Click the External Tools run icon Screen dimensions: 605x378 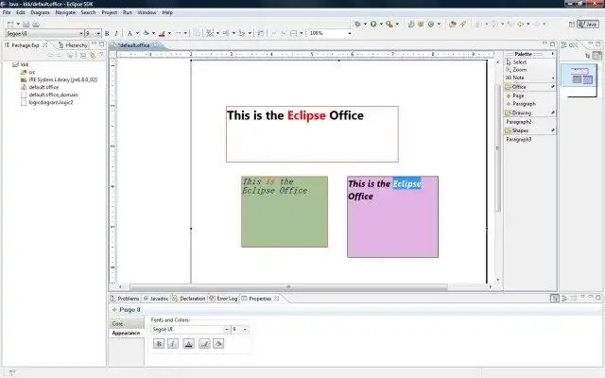pyautogui.click(x=389, y=24)
